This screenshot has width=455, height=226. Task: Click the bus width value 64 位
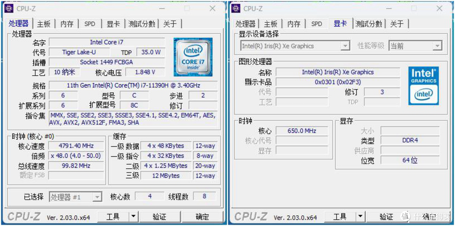[x=410, y=160]
